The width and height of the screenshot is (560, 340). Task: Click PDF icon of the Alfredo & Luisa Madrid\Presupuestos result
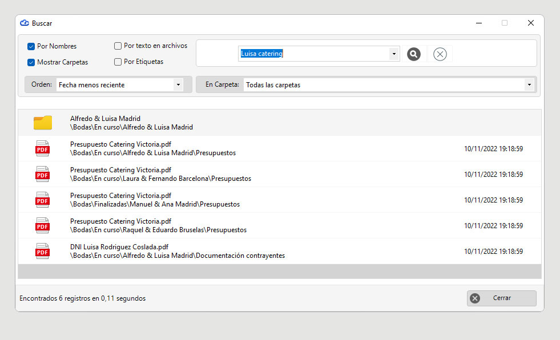42,148
